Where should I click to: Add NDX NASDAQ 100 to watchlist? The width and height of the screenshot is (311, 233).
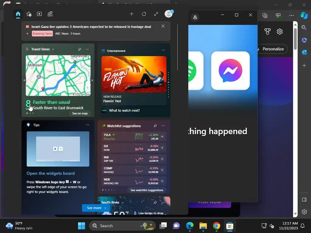(162, 181)
